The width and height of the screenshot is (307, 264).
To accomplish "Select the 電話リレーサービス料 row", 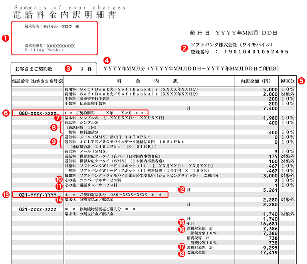I will coord(91,185).
